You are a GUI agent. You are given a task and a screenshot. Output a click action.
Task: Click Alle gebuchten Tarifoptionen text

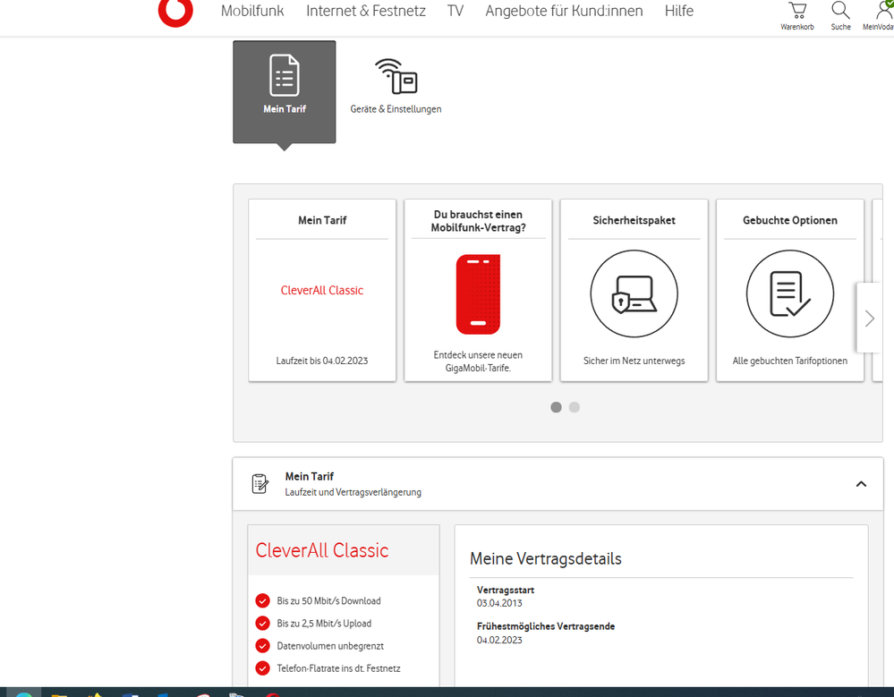pyautogui.click(x=789, y=361)
